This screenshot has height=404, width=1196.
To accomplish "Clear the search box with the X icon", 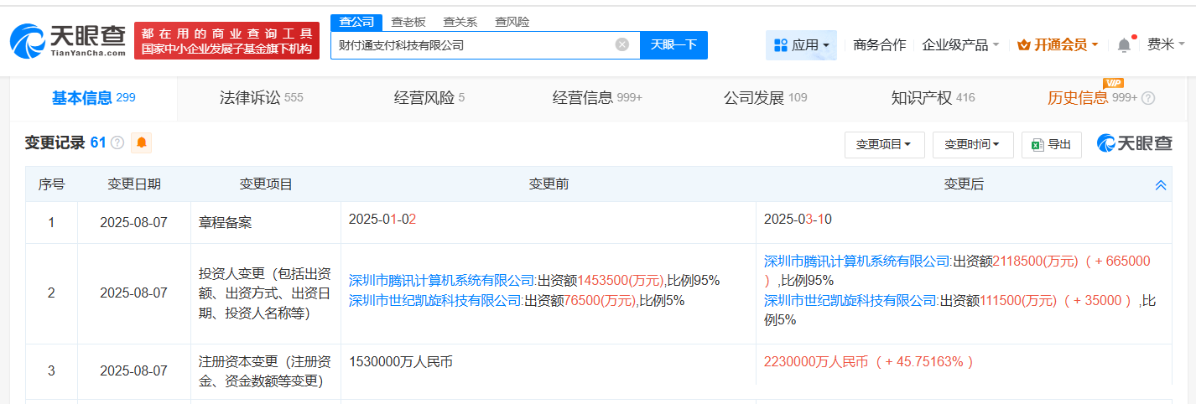I will tap(621, 45).
